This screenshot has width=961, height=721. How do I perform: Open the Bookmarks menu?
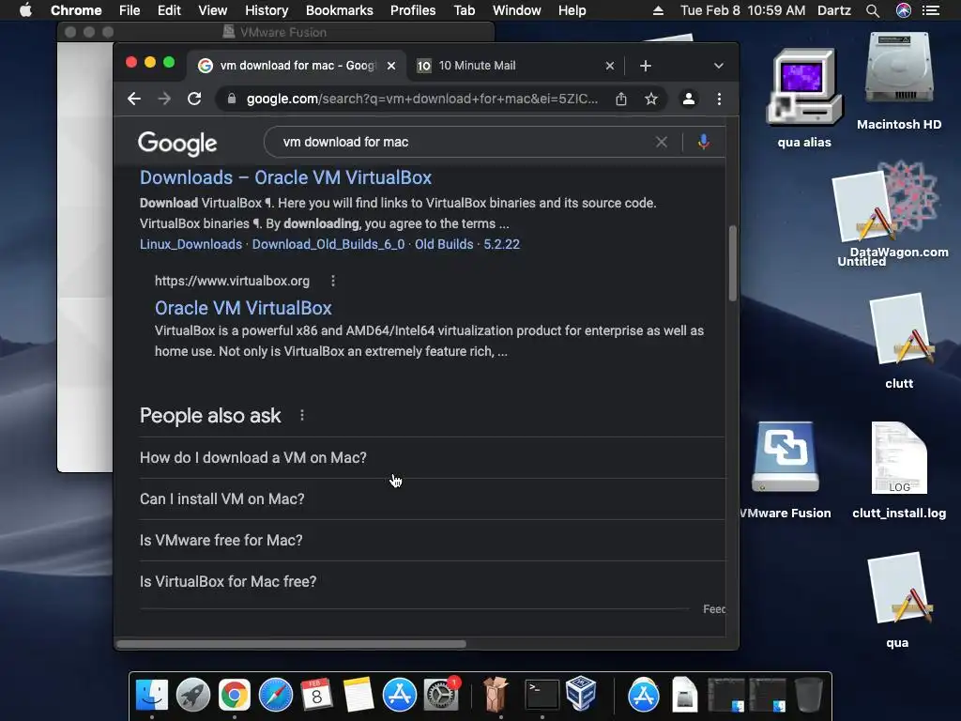click(339, 10)
